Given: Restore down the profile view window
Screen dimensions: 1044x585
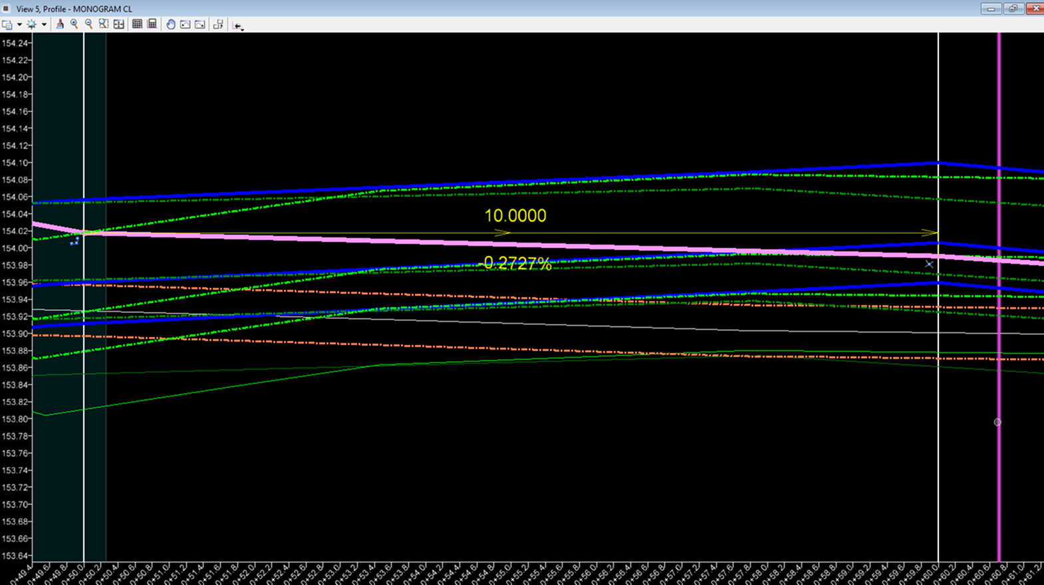Looking at the screenshot, I should click(x=1013, y=9).
